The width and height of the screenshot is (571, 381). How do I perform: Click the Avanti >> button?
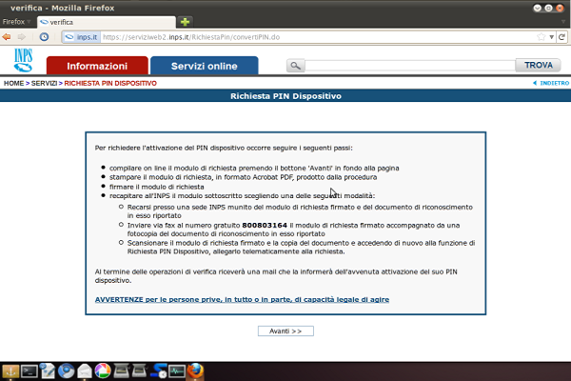(285, 331)
